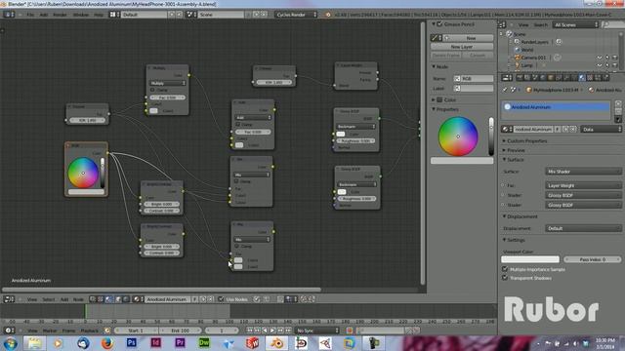The height and width of the screenshot is (351, 625).
Task: Open SolidWorks from the taskbar
Action: pos(252,342)
